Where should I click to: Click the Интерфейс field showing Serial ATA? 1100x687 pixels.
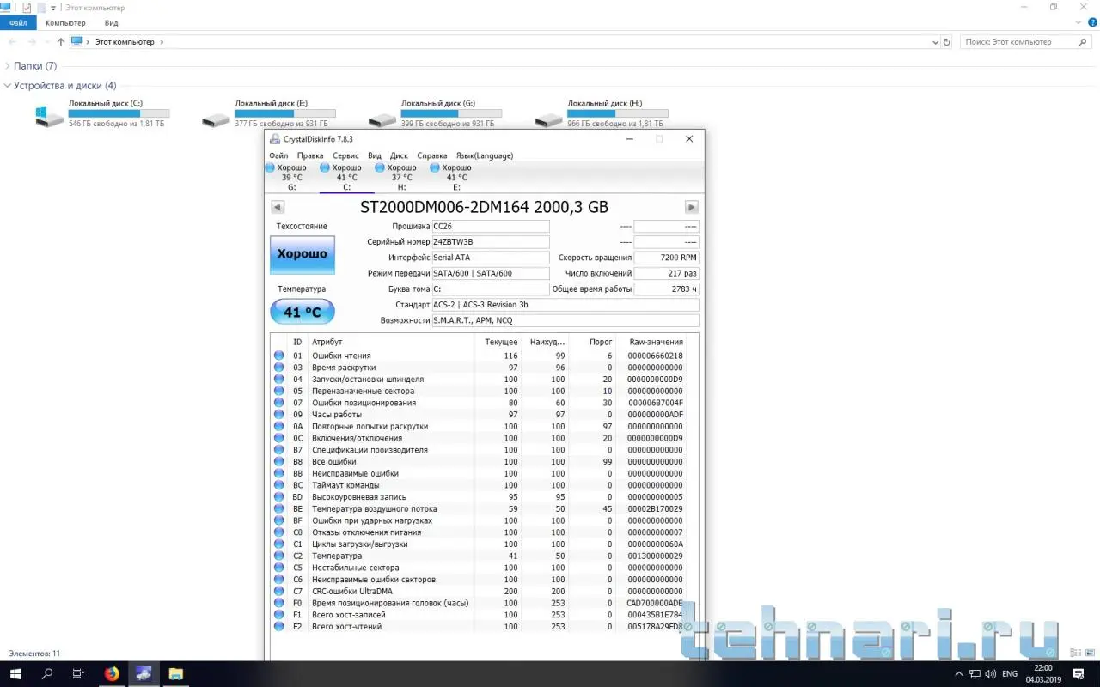491,258
